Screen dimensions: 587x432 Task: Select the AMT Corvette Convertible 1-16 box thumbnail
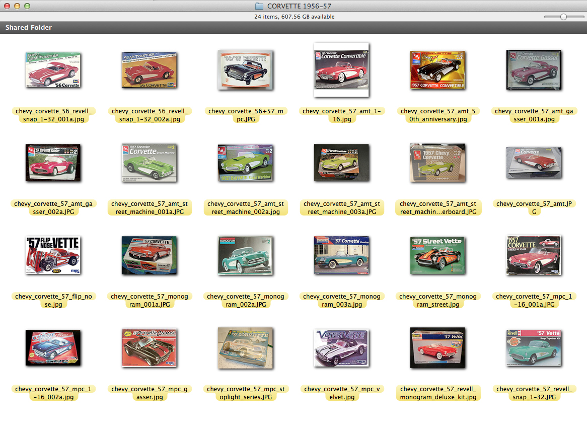(342, 70)
